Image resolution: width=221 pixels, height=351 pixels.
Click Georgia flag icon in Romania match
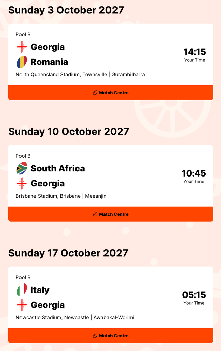point(22,47)
